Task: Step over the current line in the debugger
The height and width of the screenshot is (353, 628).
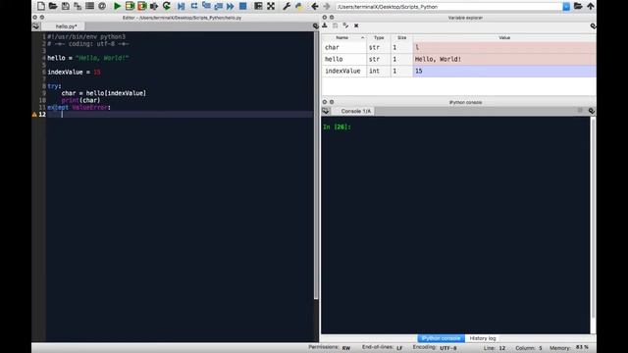Action: [x=194, y=6]
